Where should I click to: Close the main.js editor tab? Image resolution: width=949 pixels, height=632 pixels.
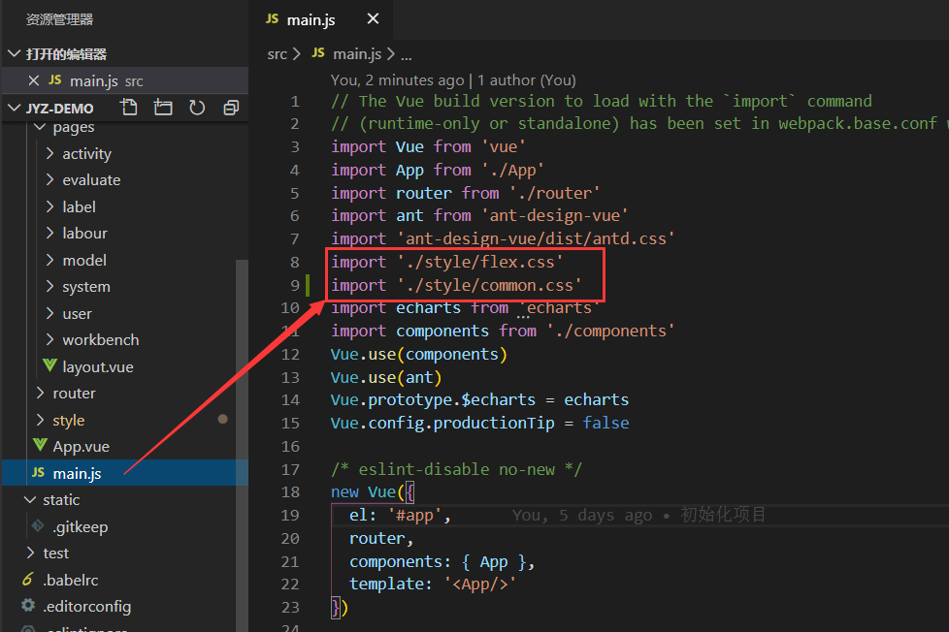pyautogui.click(x=373, y=19)
